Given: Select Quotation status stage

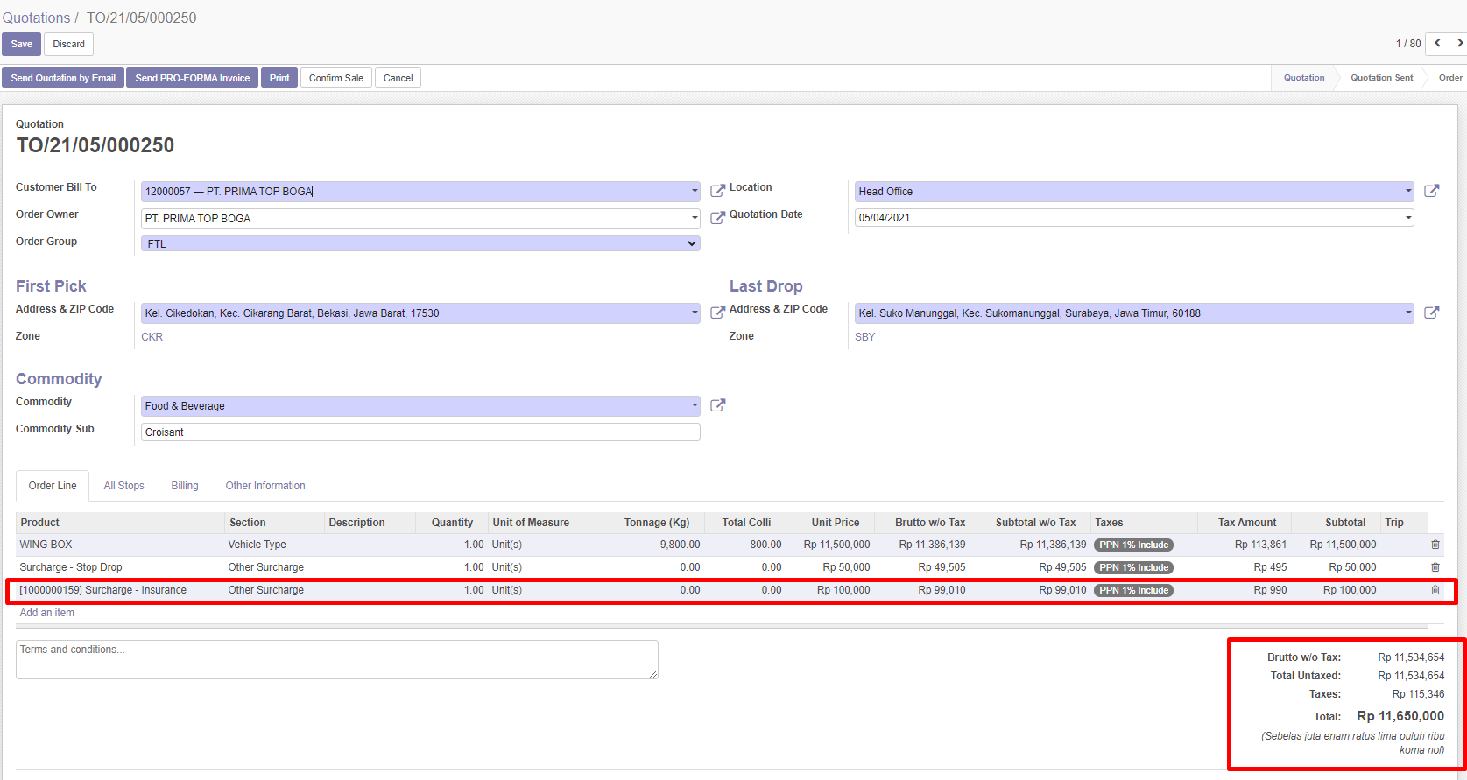Looking at the screenshot, I should [1303, 78].
